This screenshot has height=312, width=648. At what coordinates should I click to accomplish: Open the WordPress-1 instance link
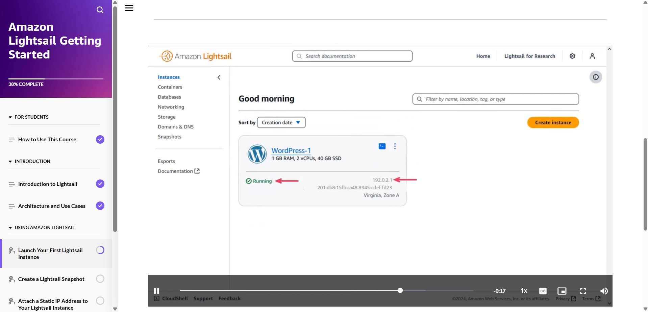point(291,150)
